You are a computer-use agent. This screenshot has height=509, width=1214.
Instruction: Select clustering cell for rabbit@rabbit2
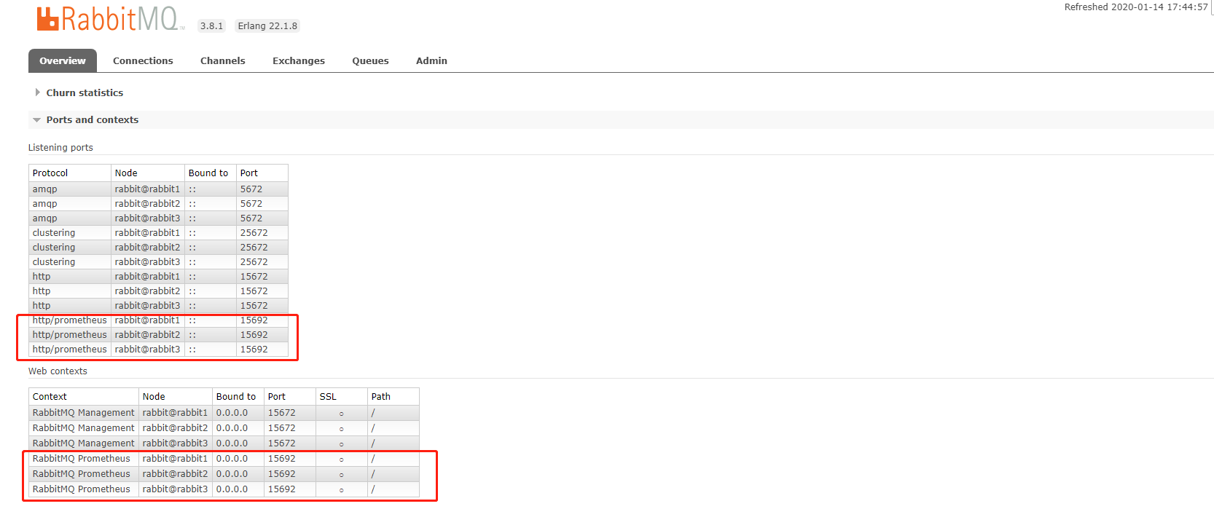[70, 247]
